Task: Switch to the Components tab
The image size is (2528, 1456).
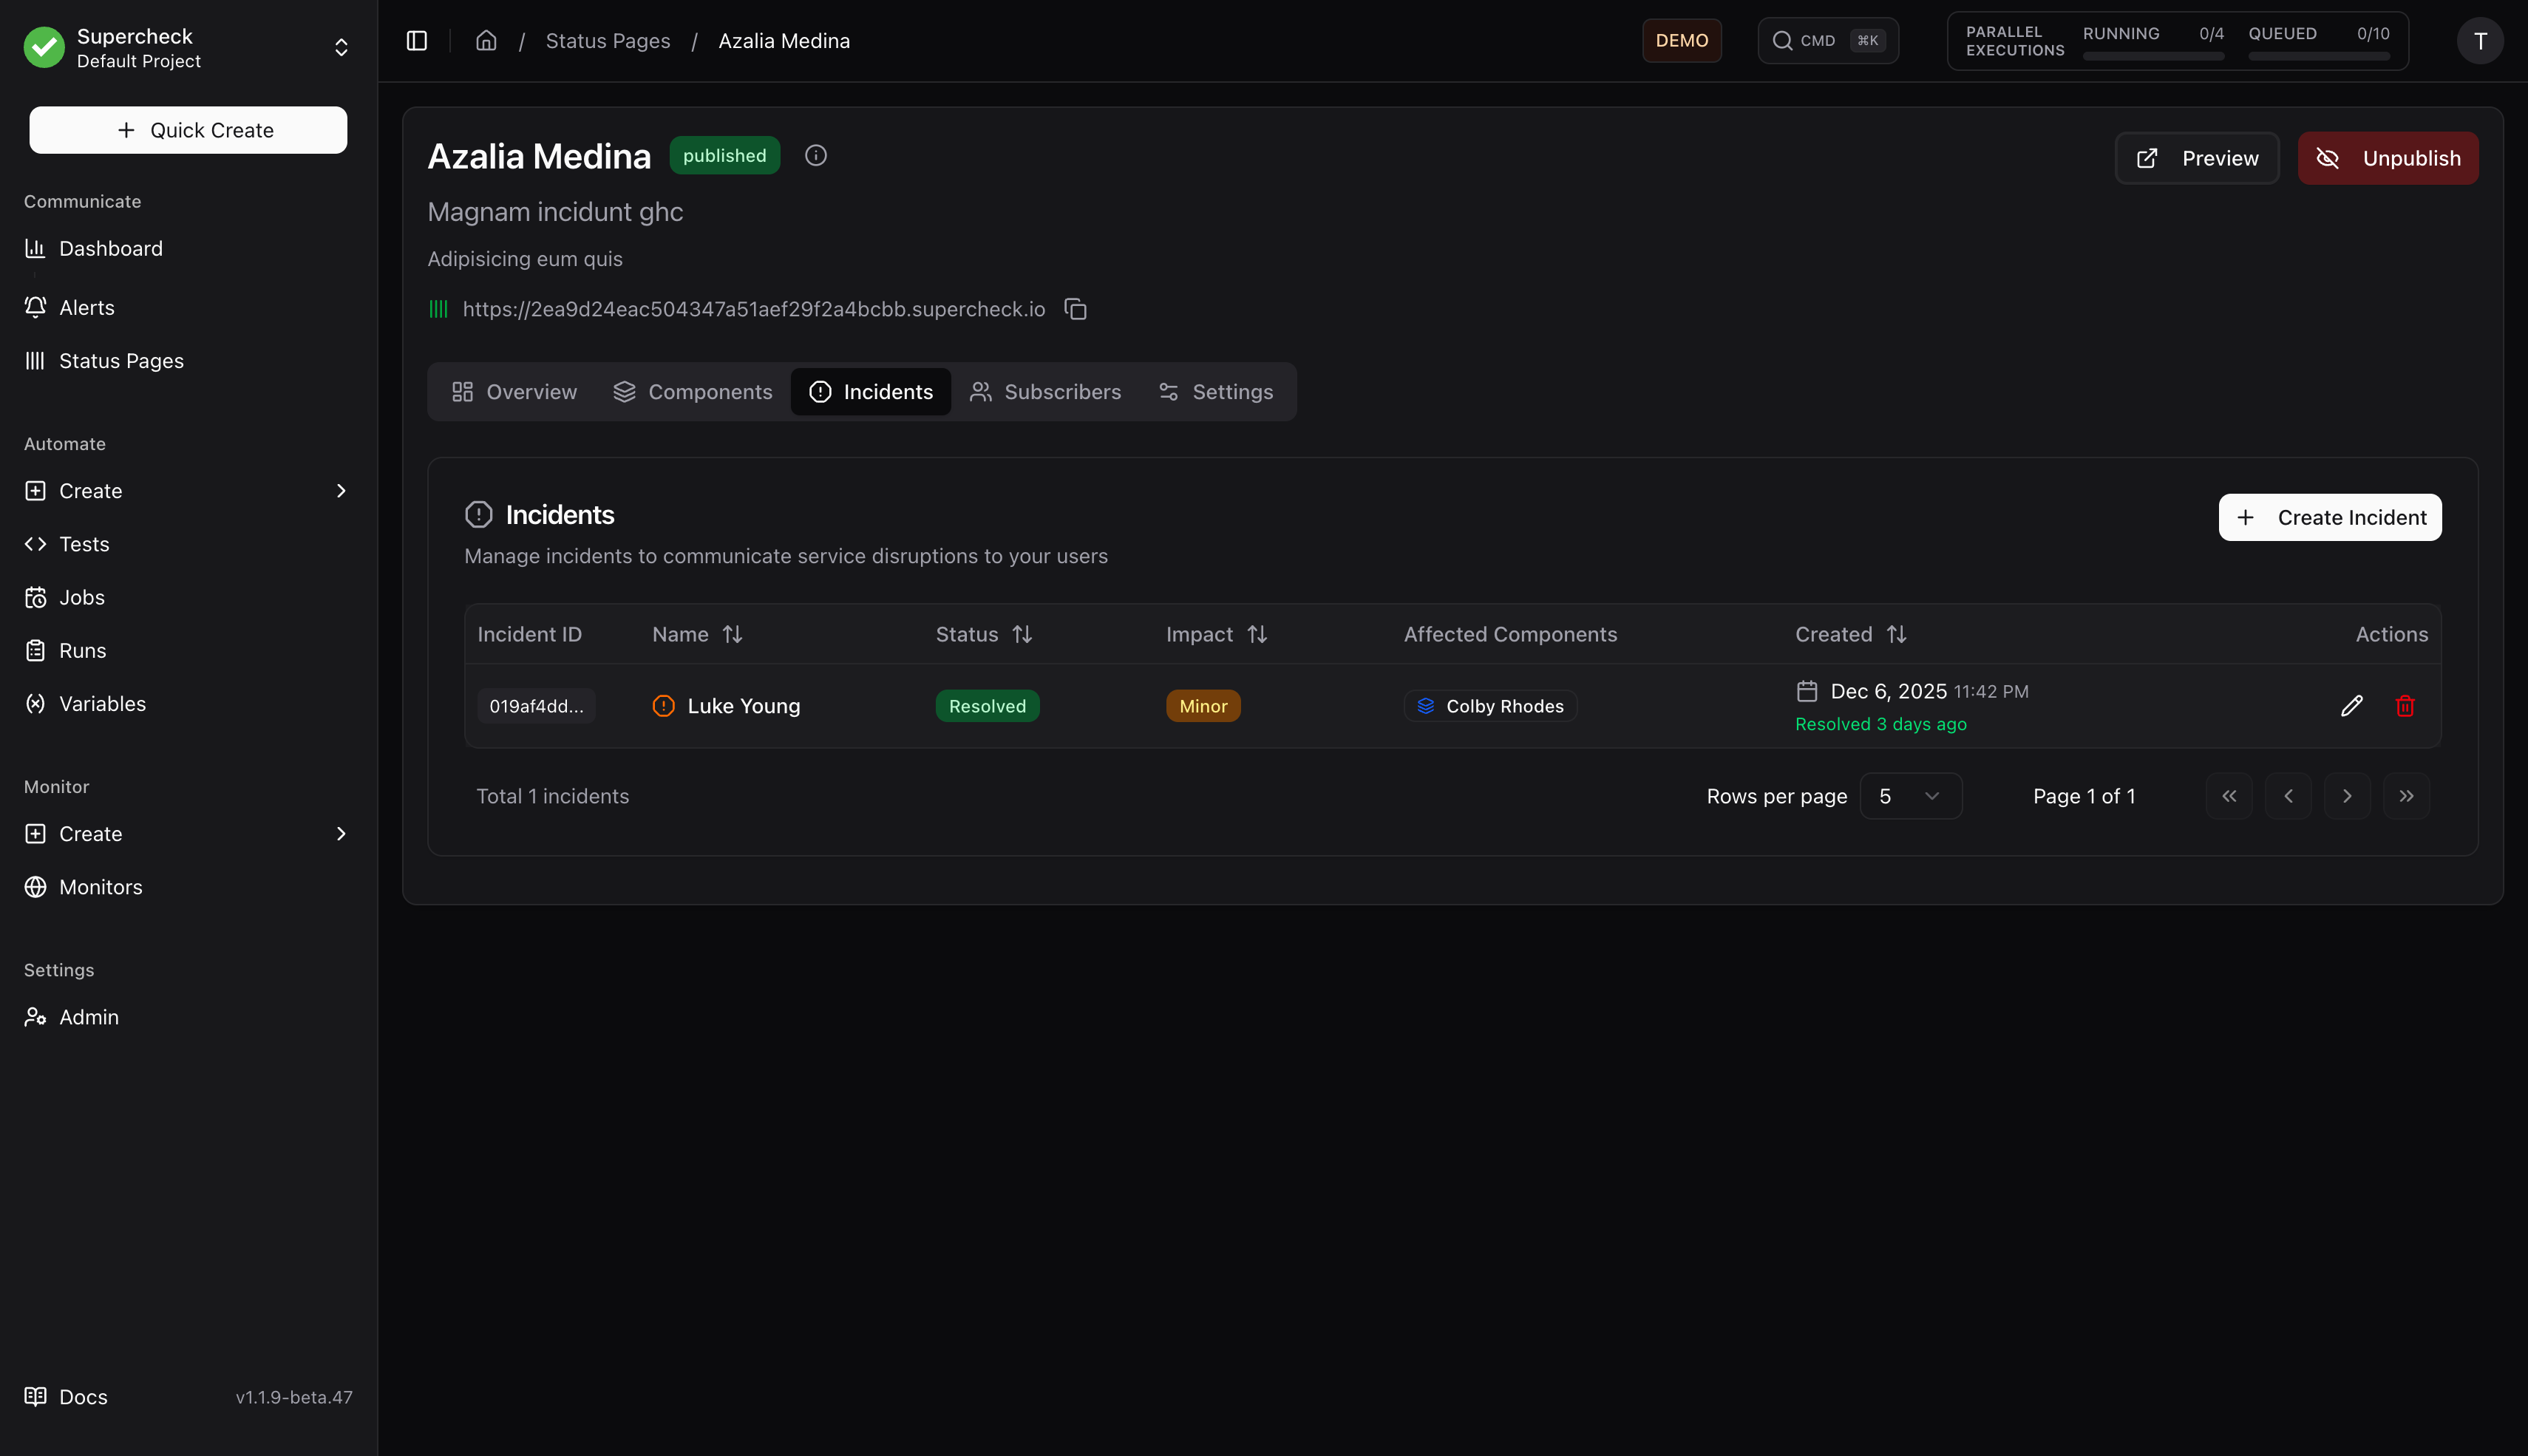Action: point(693,391)
